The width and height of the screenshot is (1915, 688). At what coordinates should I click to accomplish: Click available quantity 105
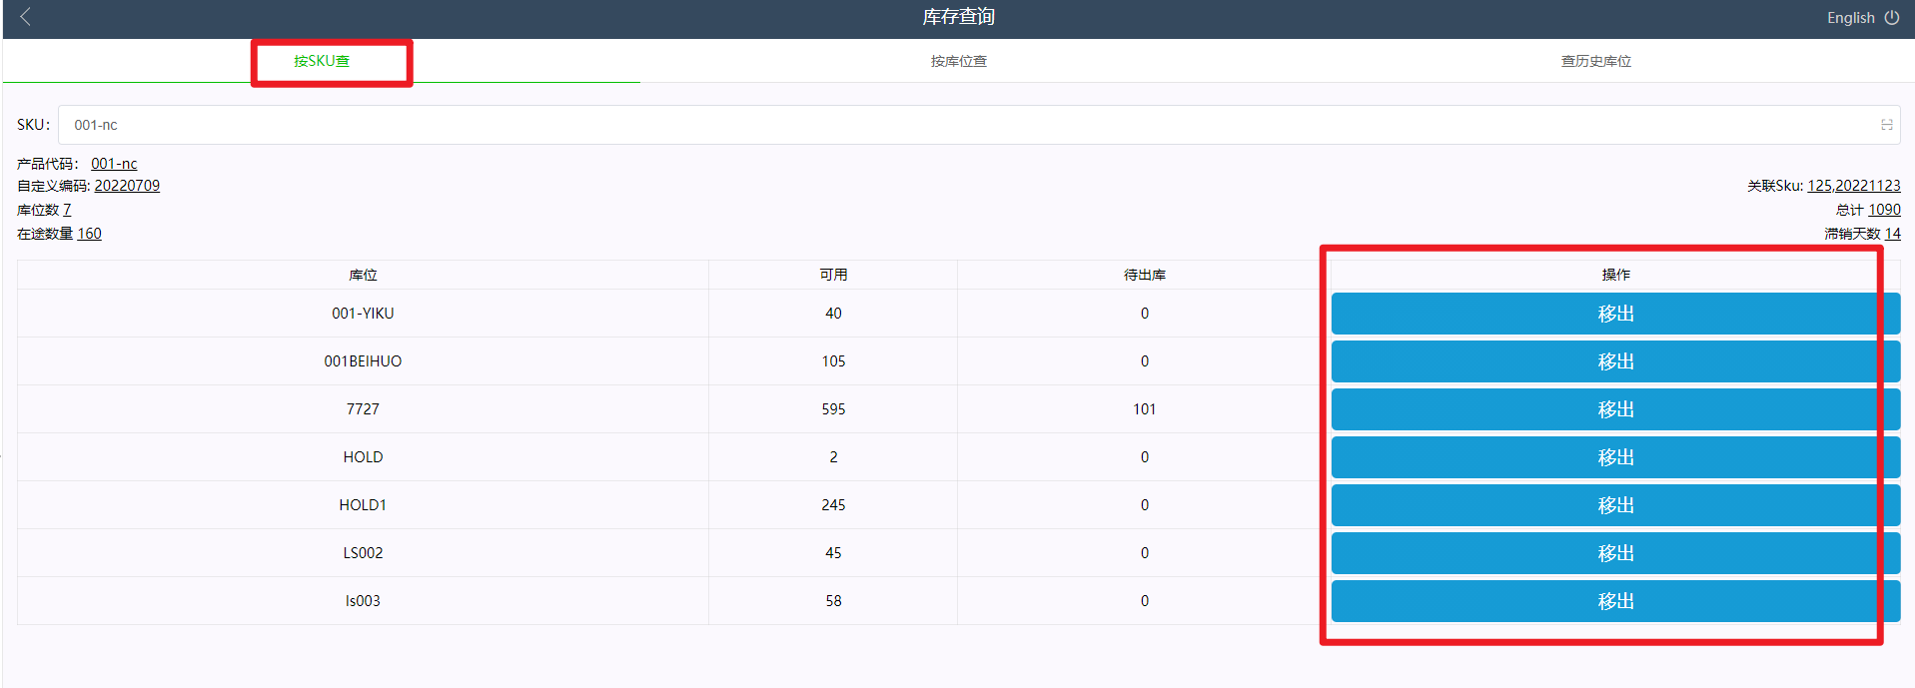tap(833, 361)
